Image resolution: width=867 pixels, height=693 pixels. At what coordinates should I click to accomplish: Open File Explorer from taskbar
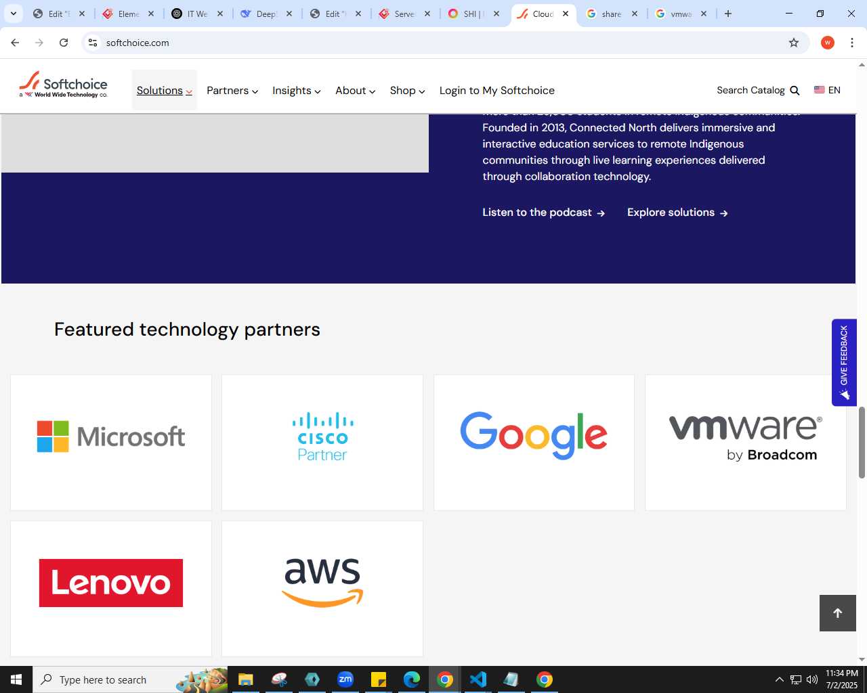pyautogui.click(x=245, y=679)
